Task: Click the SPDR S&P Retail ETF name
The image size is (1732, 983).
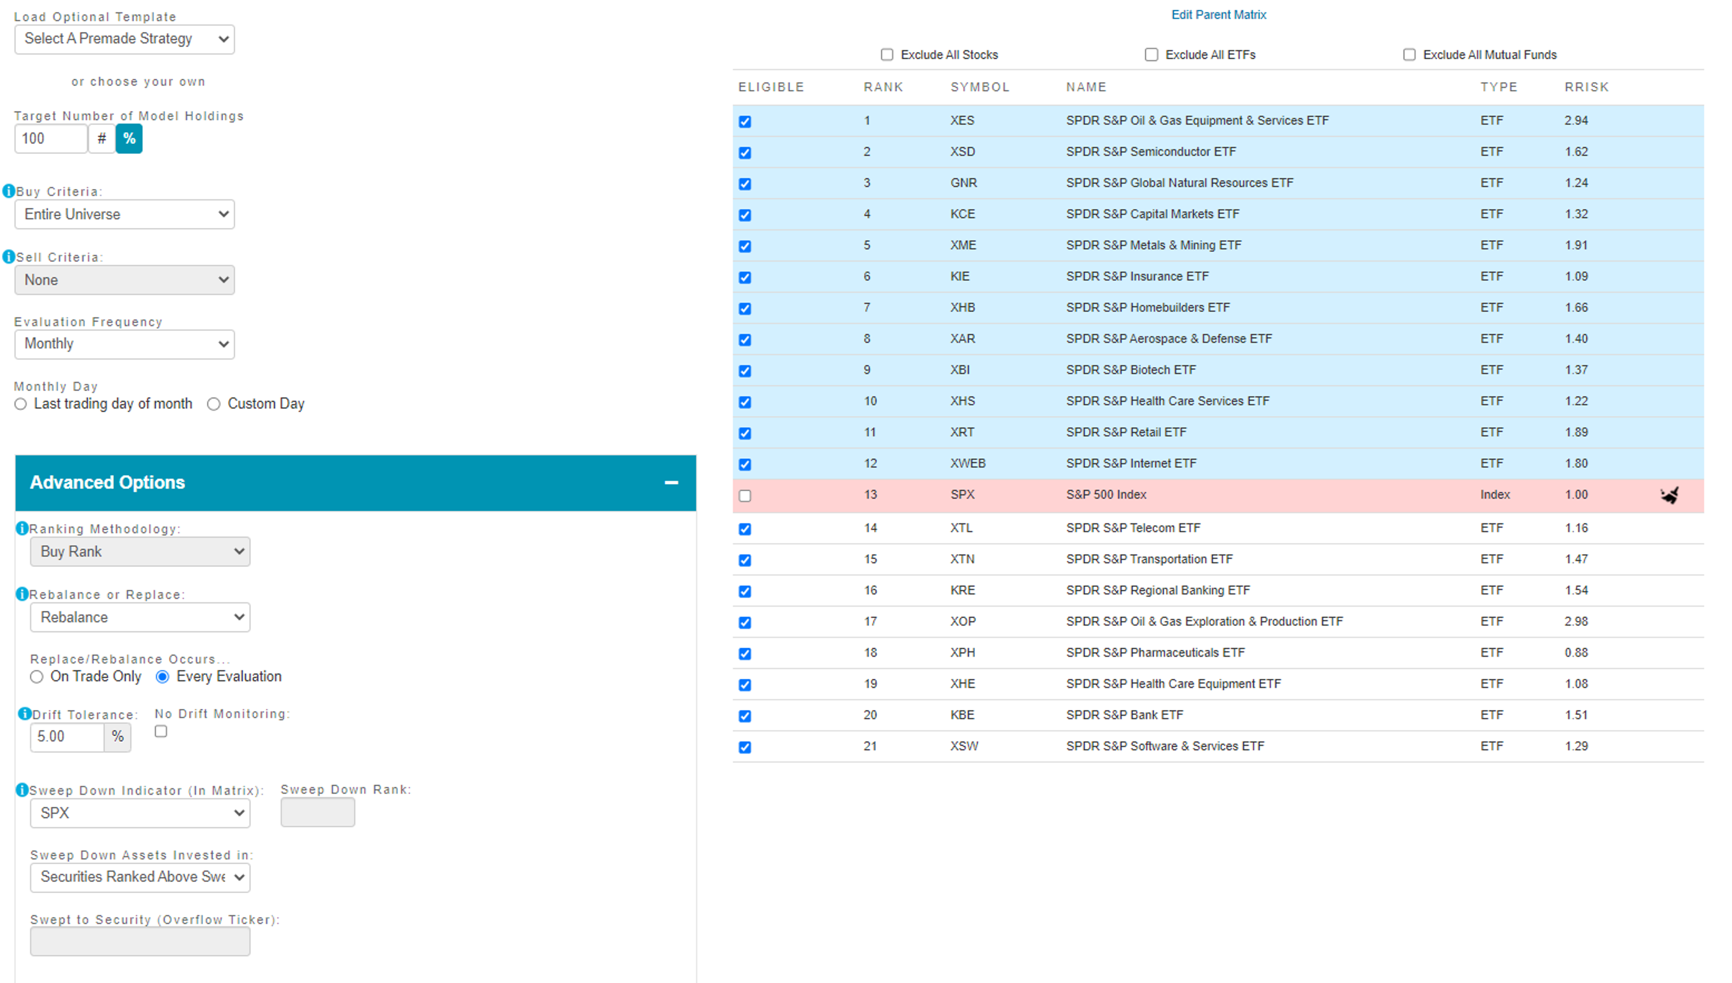Action: pyautogui.click(x=1126, y=432)
